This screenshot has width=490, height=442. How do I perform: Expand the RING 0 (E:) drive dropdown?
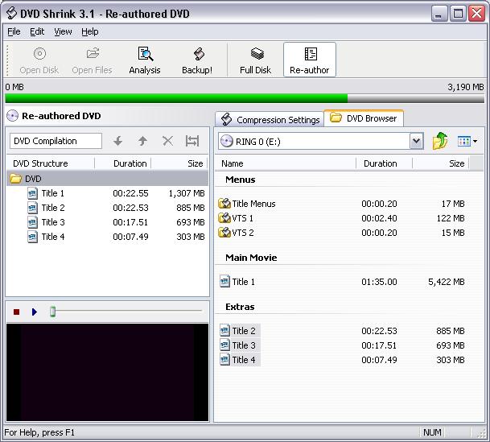click(x=416, y=141)
